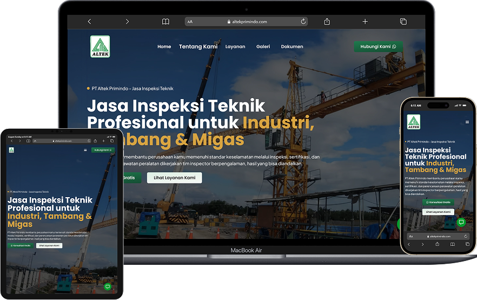Image resolution: width=477 pixels, height=300 pixels.
Task: Go to the Galeri navigation item
Action: tap(263, 47)
